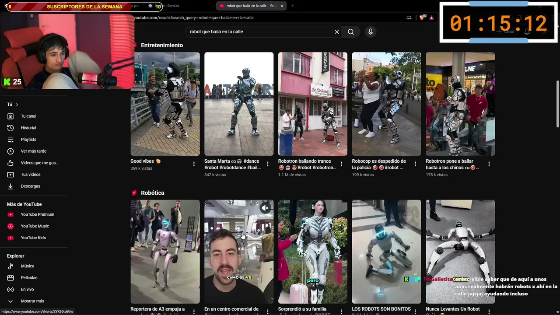This screenshot has width=560, height=315.
Task: Click the Más de YouTube heading
Action: pyautogui.click(x=24, y=204)
